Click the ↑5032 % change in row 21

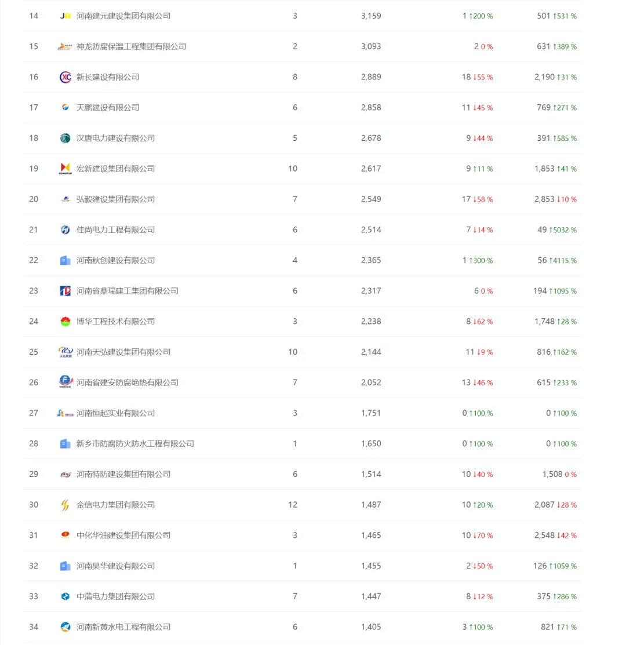pos(563,230)
